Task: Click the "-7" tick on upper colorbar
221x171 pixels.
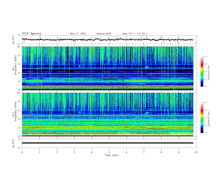Action: pyautogui.click(x=206, y=87)
